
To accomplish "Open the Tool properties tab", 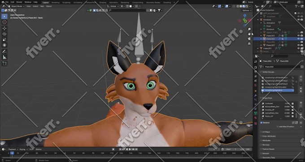I will (256, 61).
